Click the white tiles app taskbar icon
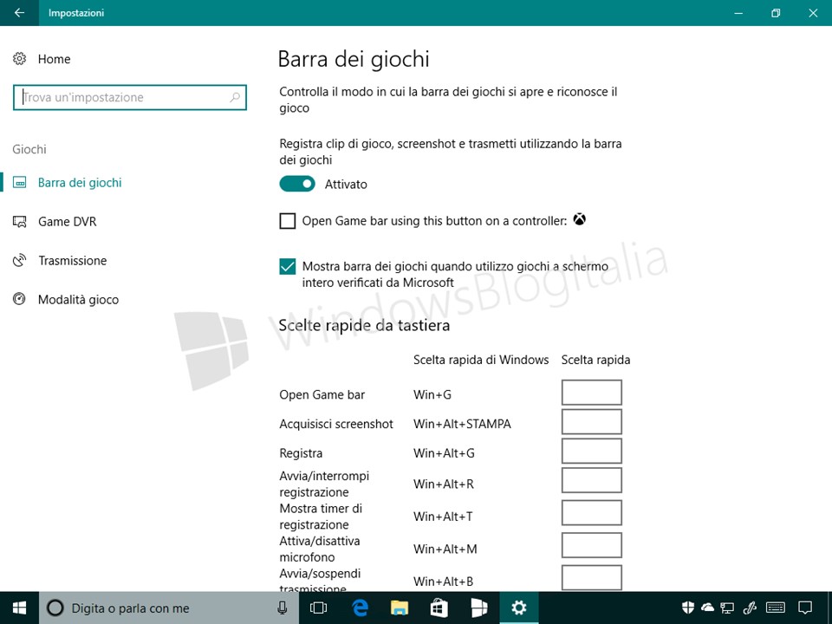This screenshot has width=832, height=624. point(478,608)
